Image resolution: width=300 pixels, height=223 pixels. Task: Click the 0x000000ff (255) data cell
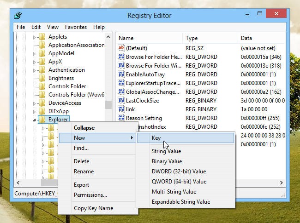pos(260,118)
